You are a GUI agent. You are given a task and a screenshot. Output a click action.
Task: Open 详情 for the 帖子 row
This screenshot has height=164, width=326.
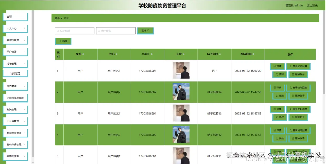click(x=277, y=66)
